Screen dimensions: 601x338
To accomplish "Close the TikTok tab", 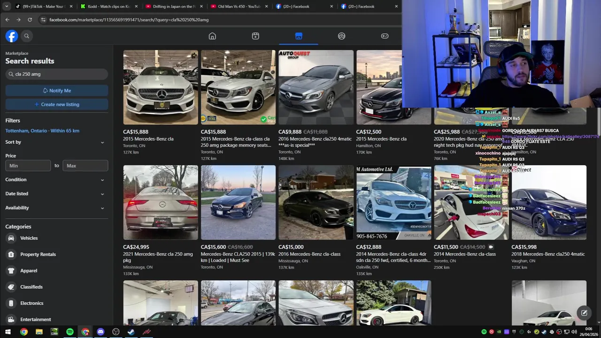I will (x=71, y=6).
